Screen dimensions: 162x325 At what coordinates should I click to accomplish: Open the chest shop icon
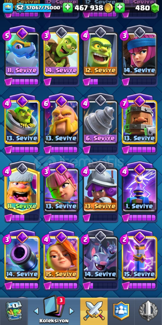point(13,311)
